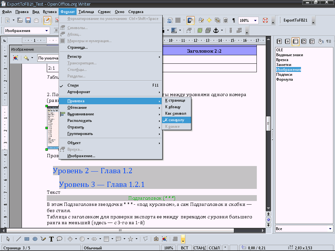Activate Fill Format Mode paint bucket
Viewport: 335px width, 251px height.
pyautogui.click(x=321, y=41)
